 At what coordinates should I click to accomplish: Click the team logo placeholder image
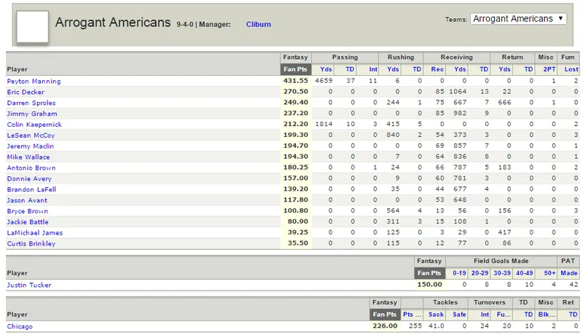32,27
